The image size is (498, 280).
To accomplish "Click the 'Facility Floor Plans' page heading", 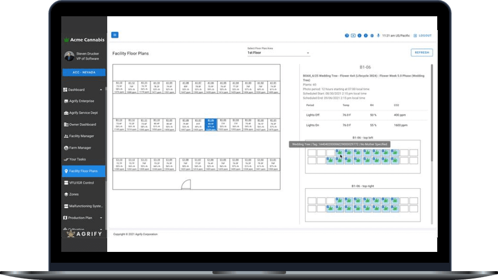I will pos(130,53).
